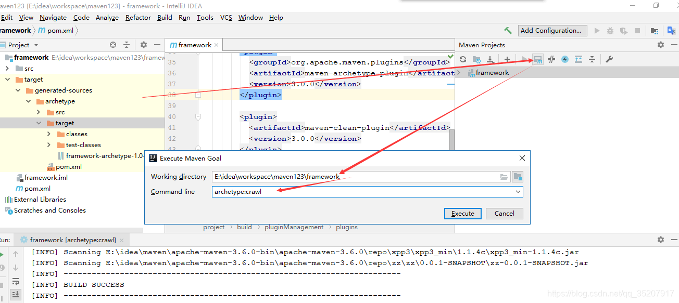Browse for working directory folder icon

[504, 177]
